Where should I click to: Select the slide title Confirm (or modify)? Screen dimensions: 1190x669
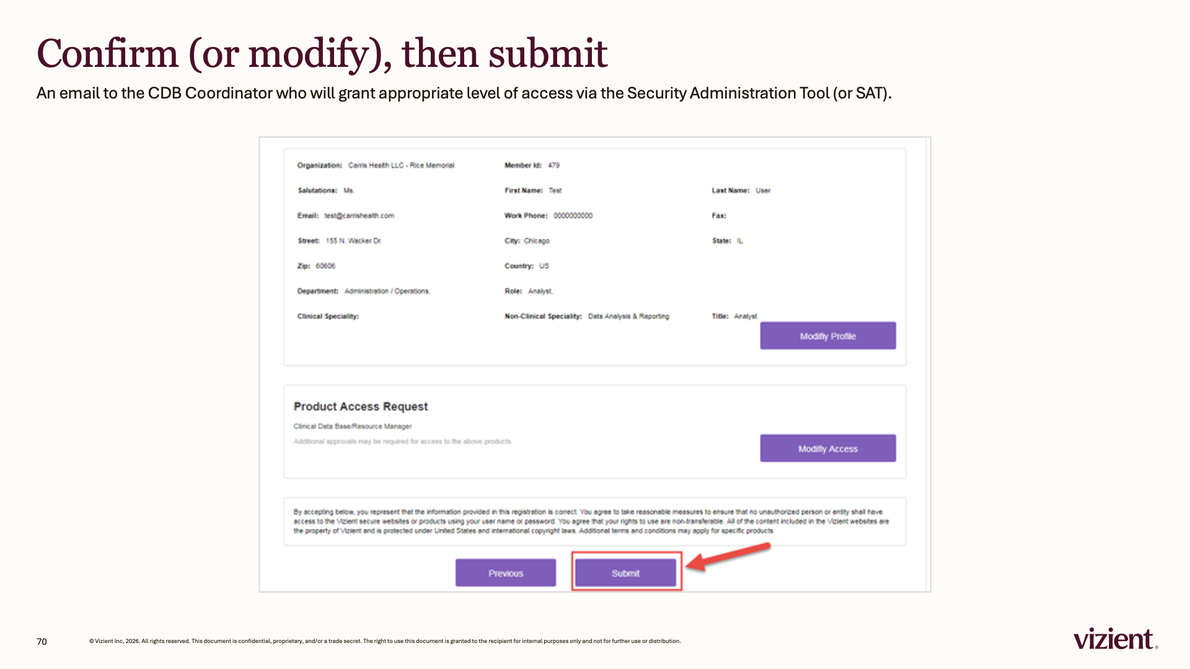point(214,53)
